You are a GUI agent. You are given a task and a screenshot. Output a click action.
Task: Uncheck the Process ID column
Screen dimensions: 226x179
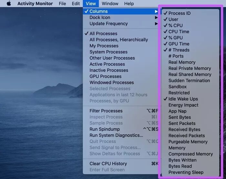180,13
